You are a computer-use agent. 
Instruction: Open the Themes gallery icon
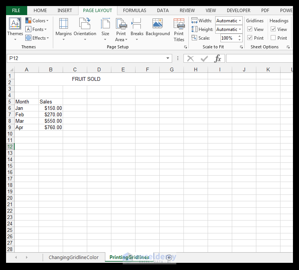(15, 24)
